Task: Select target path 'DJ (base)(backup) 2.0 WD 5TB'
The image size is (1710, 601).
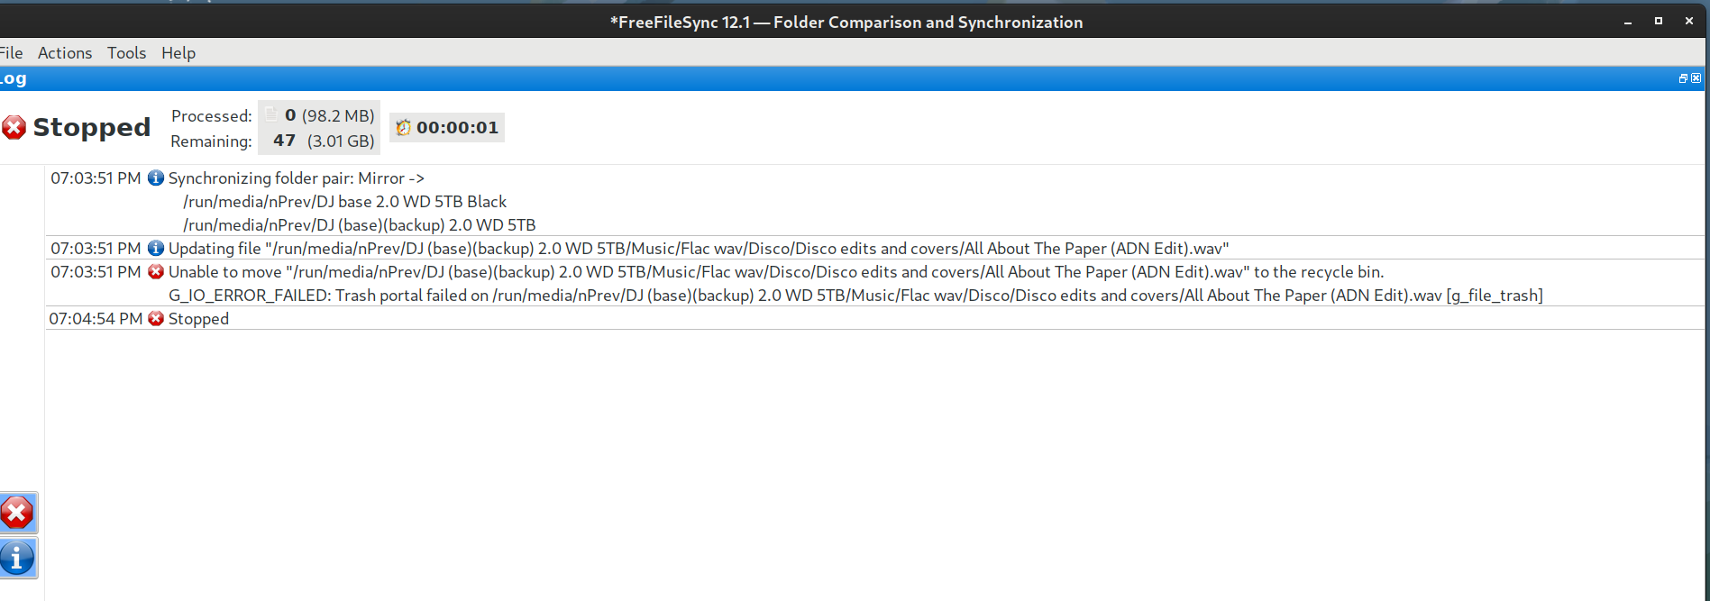Action: (x=359, y=224)
